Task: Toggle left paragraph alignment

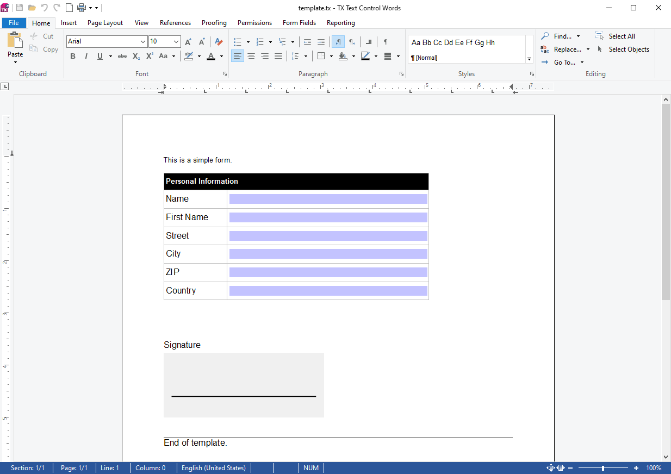Action: [238, 56]
